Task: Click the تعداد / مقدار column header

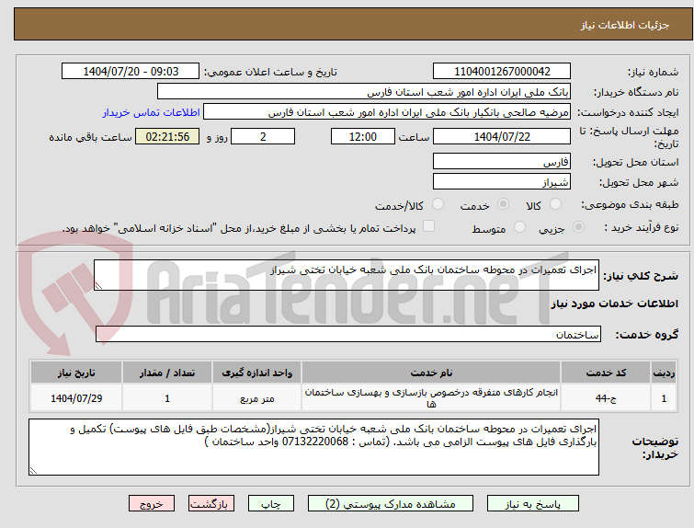Action: click(167, 373)
